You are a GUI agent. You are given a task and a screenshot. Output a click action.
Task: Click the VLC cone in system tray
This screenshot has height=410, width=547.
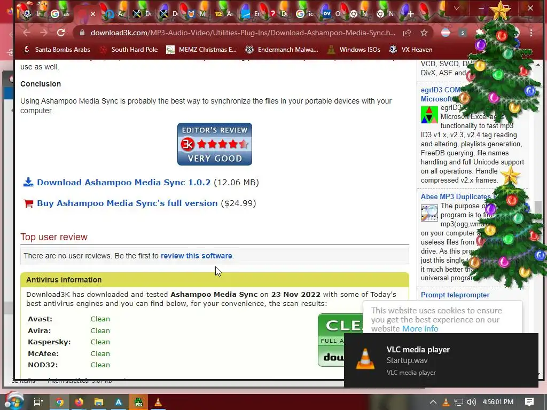pos(446,402)
